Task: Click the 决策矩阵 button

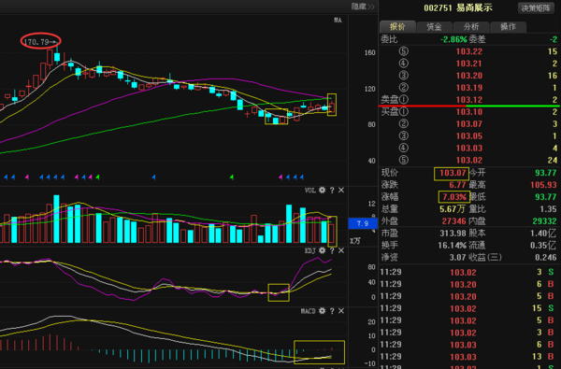Action: pyautogui.click(x=536, y=8)
